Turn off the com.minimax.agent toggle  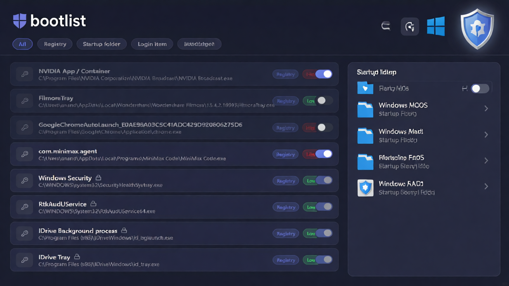(324, 154)
